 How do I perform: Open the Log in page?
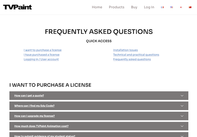click(x=149, y=7)
